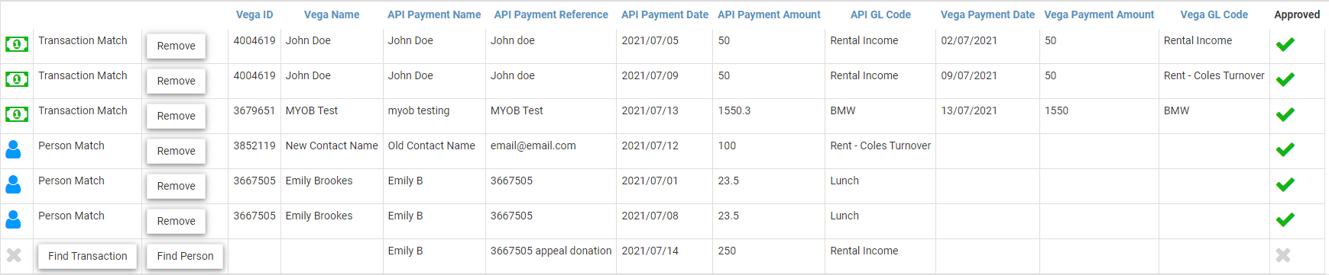Sort by API GL Code column header
The image size is (1329, 275).
pos(880,14)
